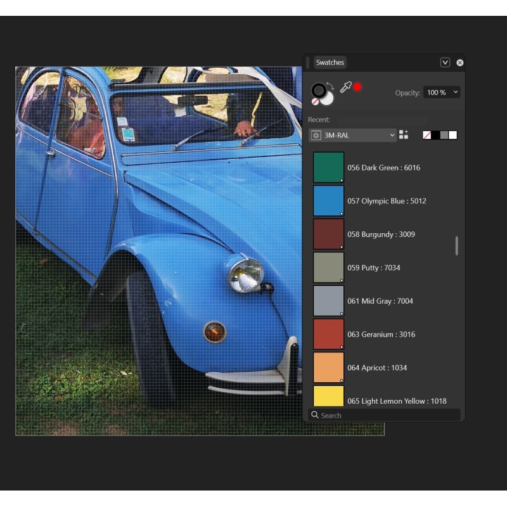Switch to the Swatches tab
The image size is (507, 507).
330,63
